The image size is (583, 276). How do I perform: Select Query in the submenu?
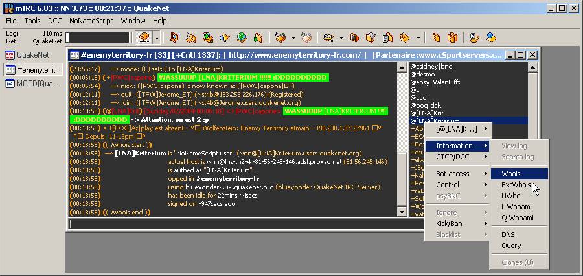520,246
